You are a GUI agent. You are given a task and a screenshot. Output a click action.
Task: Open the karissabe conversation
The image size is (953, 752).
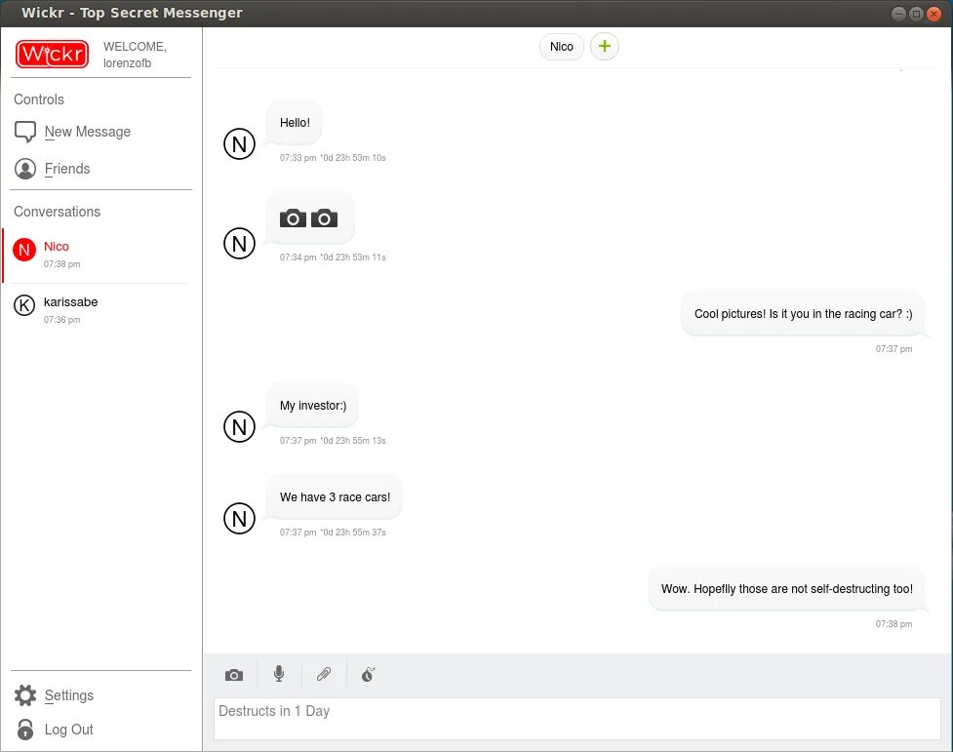98,310
